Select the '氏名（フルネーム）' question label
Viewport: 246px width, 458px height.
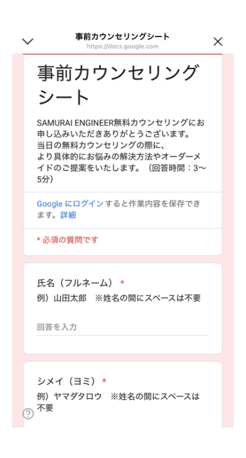pyautogui.click(x=75, y=282)
